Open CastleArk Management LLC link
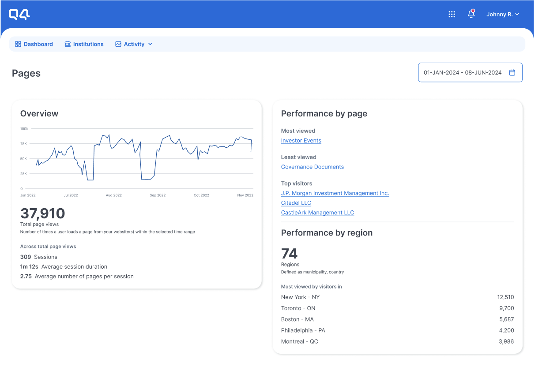This screenshot has height=367, width=535. 317,213
